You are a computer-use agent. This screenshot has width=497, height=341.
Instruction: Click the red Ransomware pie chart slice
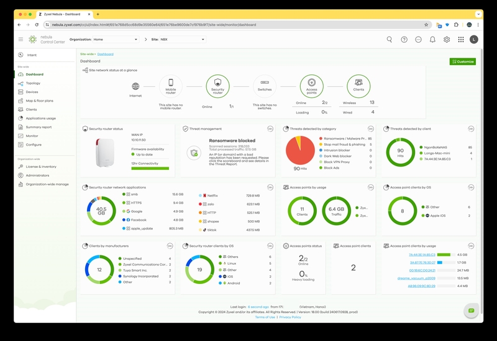click(300, 153)
